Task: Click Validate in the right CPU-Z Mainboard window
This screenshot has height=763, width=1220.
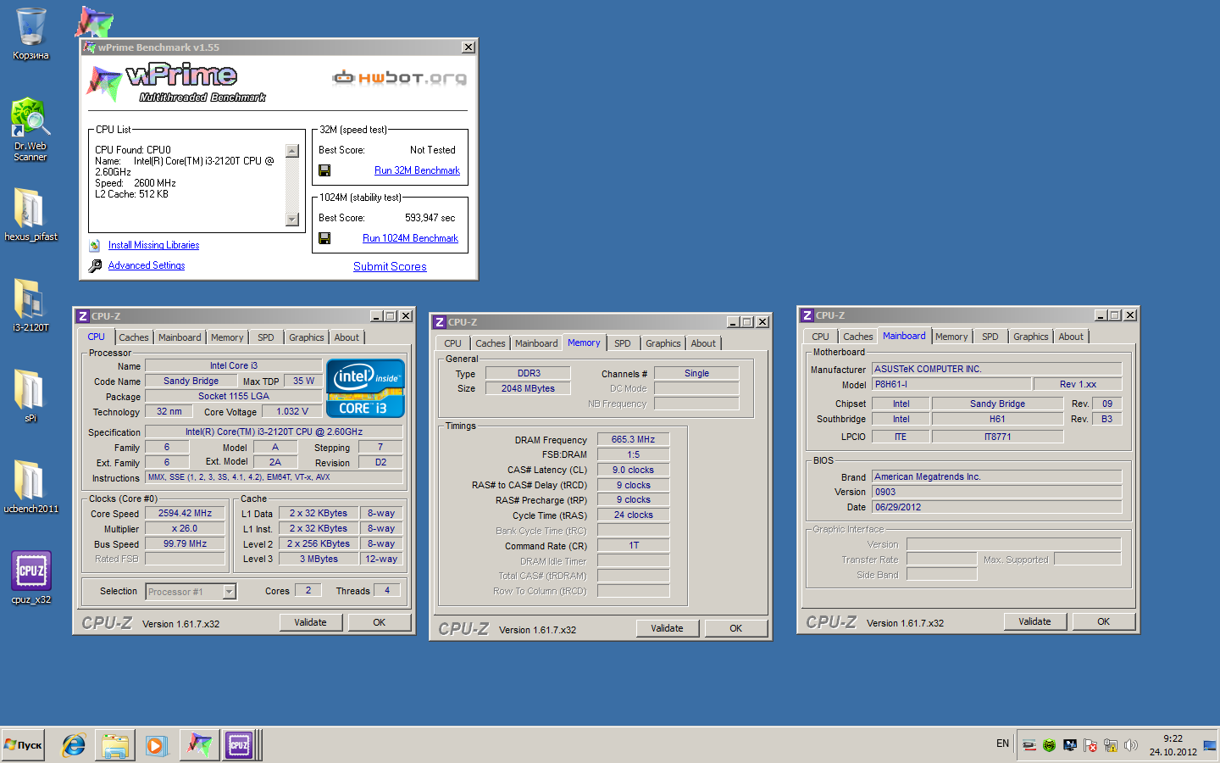Action: pyautogui.click(x=1034, y=621)
